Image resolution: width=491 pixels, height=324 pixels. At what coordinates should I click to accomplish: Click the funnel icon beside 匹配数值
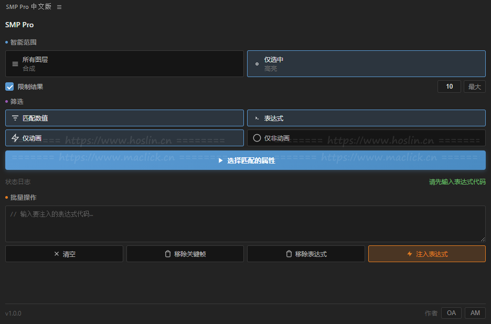point(15,118)
